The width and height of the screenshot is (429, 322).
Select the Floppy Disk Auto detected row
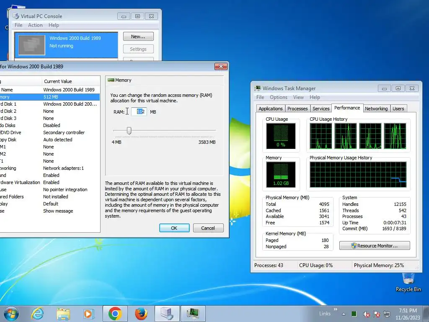(x=49, y=140)
